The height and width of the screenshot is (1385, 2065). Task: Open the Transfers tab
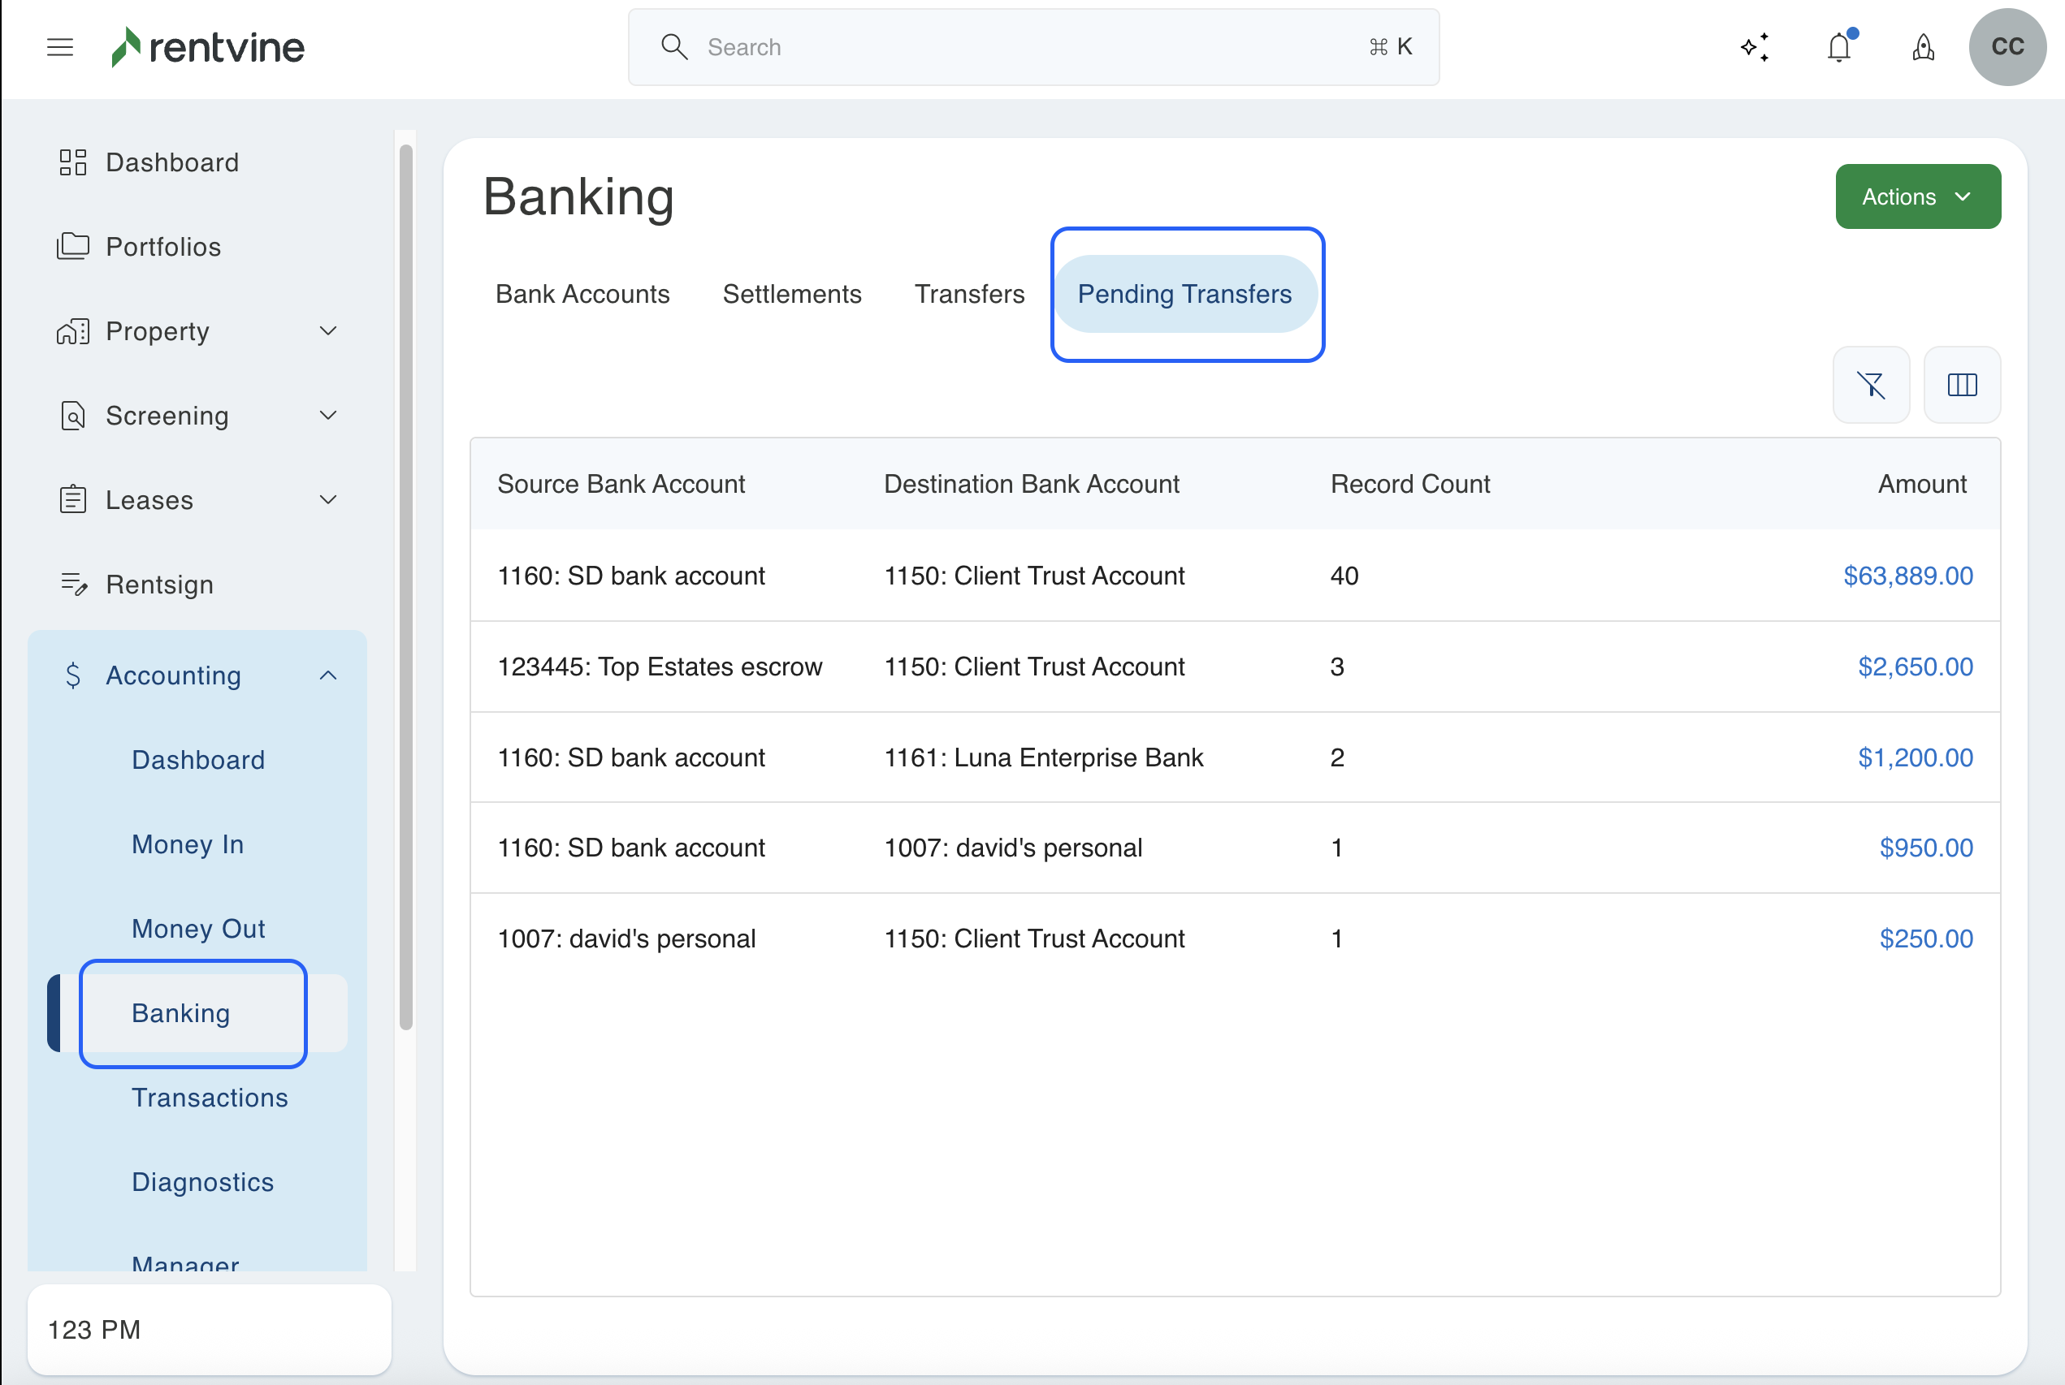point(969,294)
